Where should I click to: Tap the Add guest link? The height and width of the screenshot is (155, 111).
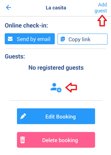pyautogui.click(x=101, y=8)
